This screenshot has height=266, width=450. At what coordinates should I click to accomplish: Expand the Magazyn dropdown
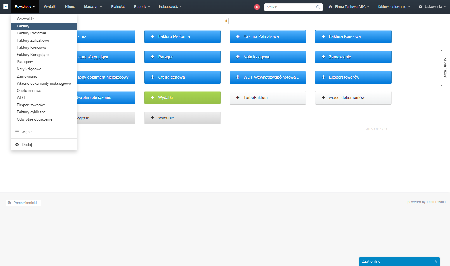[x=93, y=7]
